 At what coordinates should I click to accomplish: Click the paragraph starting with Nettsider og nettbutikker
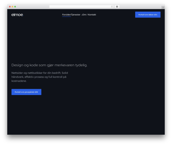pyautogui.click(x=40, y=77)
